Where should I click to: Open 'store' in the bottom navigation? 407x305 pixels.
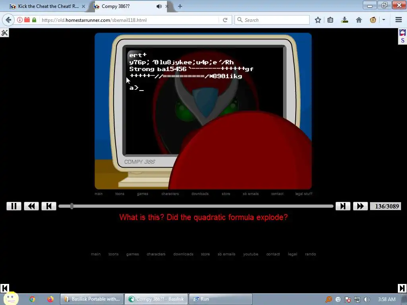(205, 254)
